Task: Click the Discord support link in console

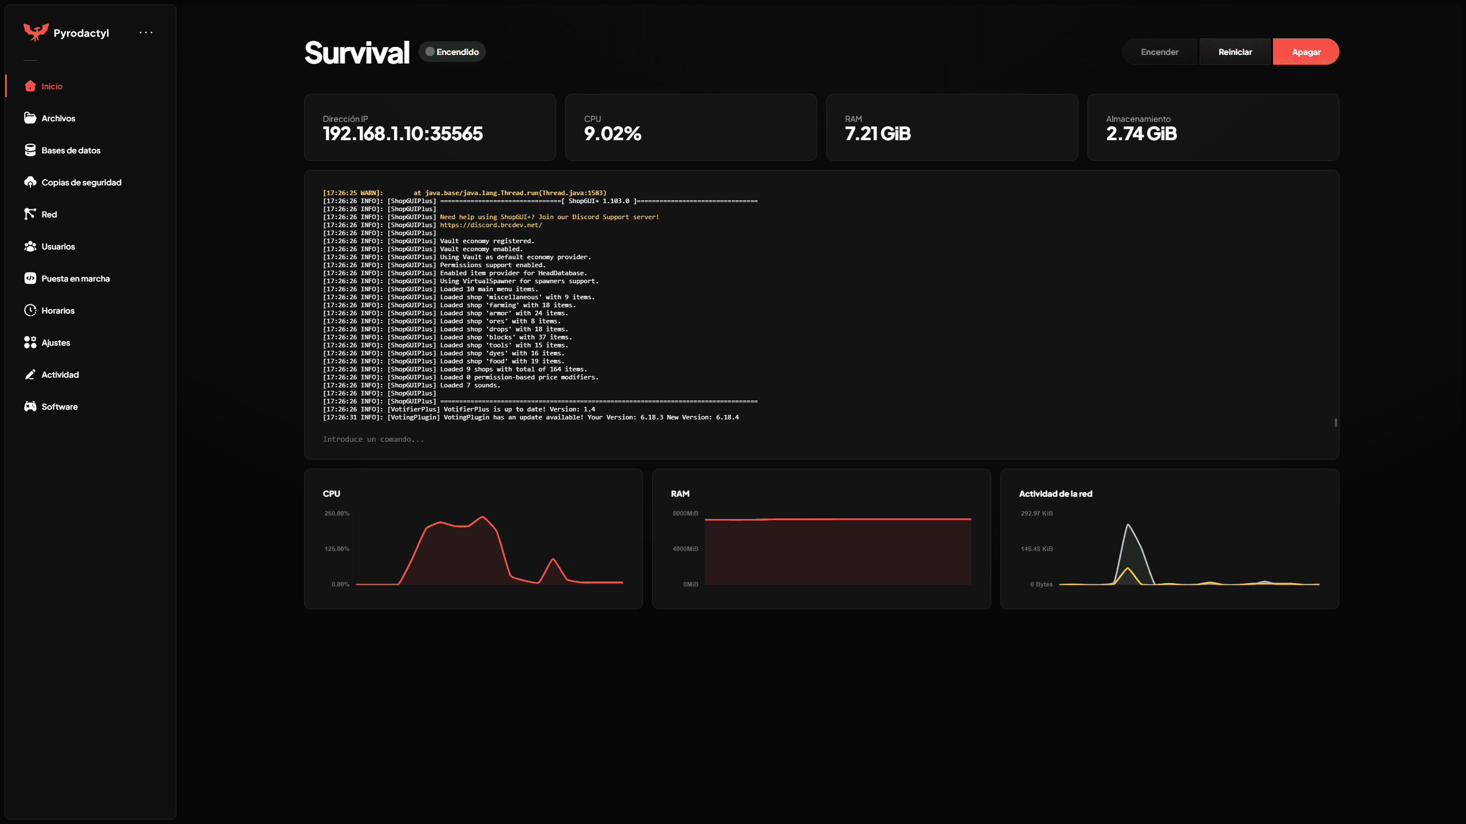Action: click(x=491, y=225)
